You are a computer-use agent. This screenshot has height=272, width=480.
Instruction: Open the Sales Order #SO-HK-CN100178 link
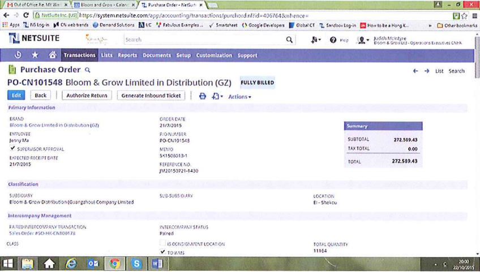tap(42, 233)
